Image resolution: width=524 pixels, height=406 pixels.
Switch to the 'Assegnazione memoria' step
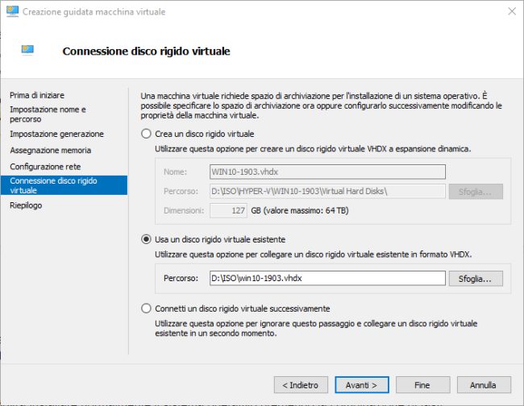pyautogui.click(x=51, y=151)
